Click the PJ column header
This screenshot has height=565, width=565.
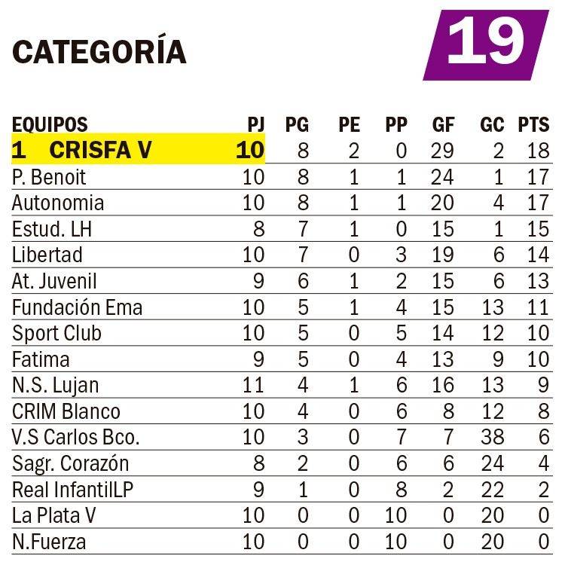pos(256,124)
